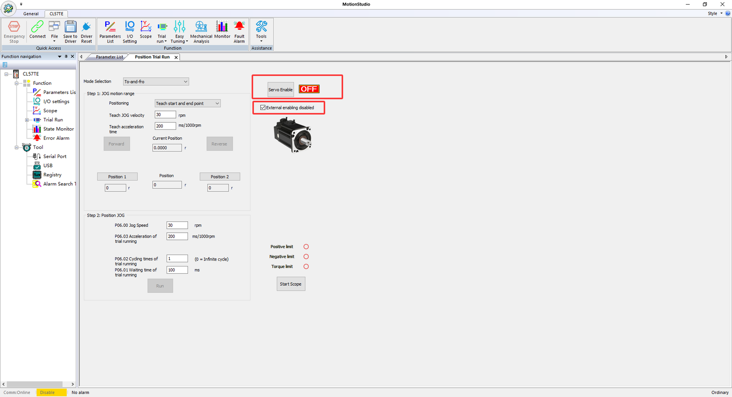Image resolution: width=732 pixels, height=397 pixels.
Task: Click the Torque limit indicator circle
Action: (306, 266)
